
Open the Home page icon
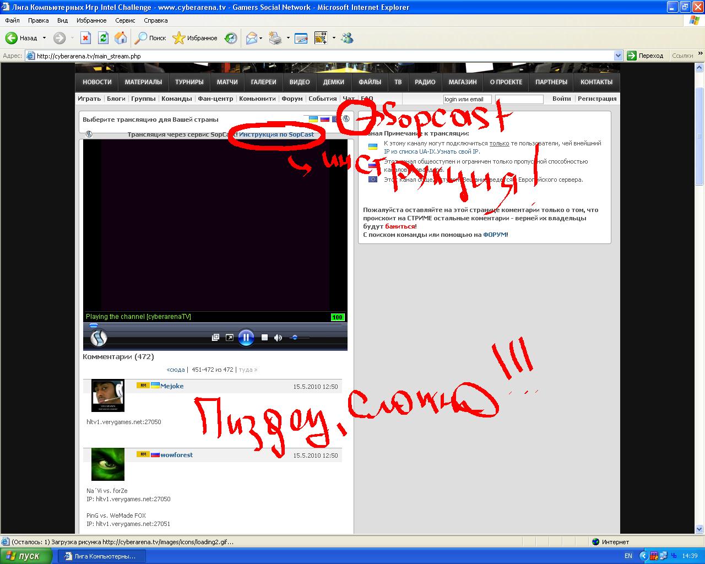click(121, 38)
